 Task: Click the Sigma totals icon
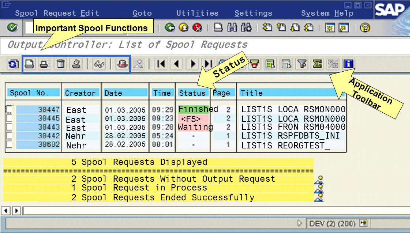pos(317,64)
